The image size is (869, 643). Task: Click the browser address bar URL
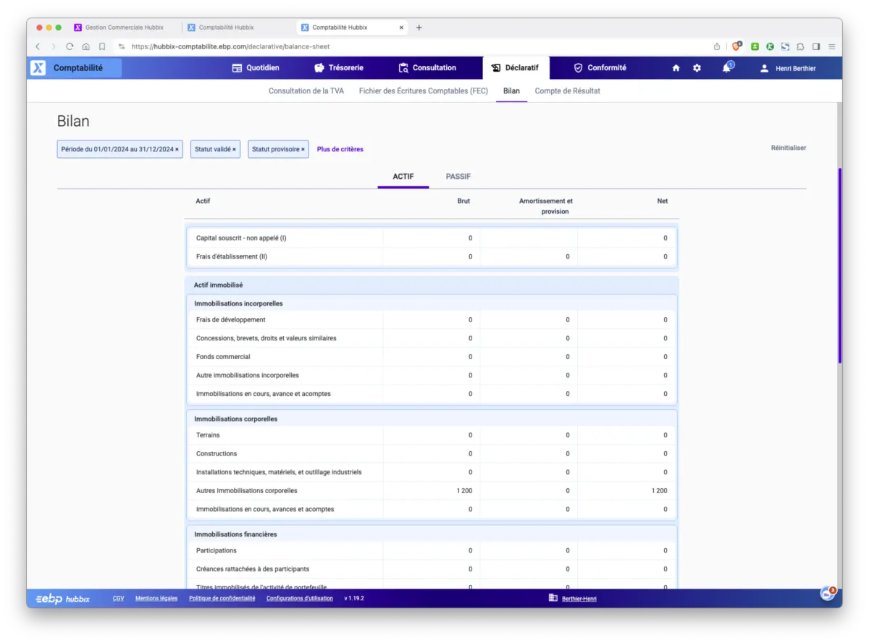click(x=230, y=46)
